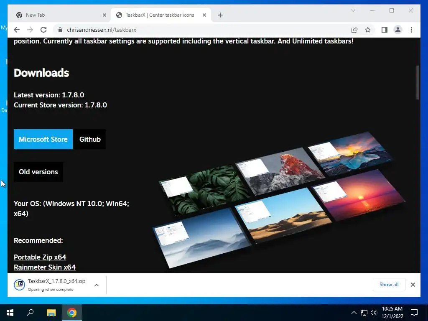Open the taskbar clock and date
Viewport: 428px width, 321px height.
[x=392, y=313]
